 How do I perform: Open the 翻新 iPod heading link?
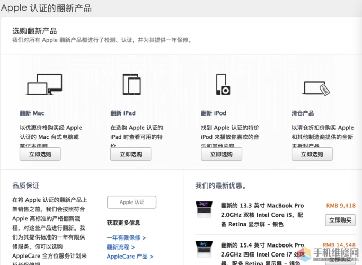[x=214, y=113]
